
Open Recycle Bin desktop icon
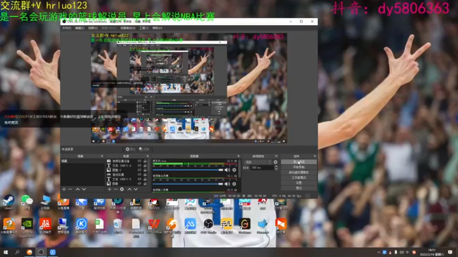117,227
